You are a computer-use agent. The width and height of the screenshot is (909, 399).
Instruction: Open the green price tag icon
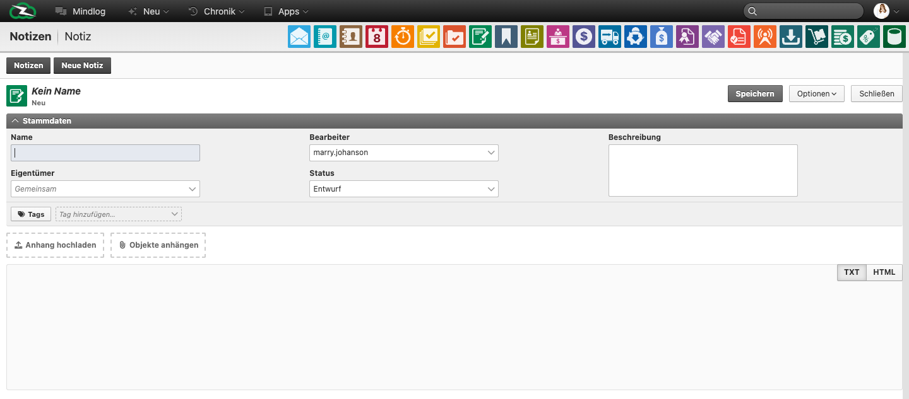coord(869,37)
